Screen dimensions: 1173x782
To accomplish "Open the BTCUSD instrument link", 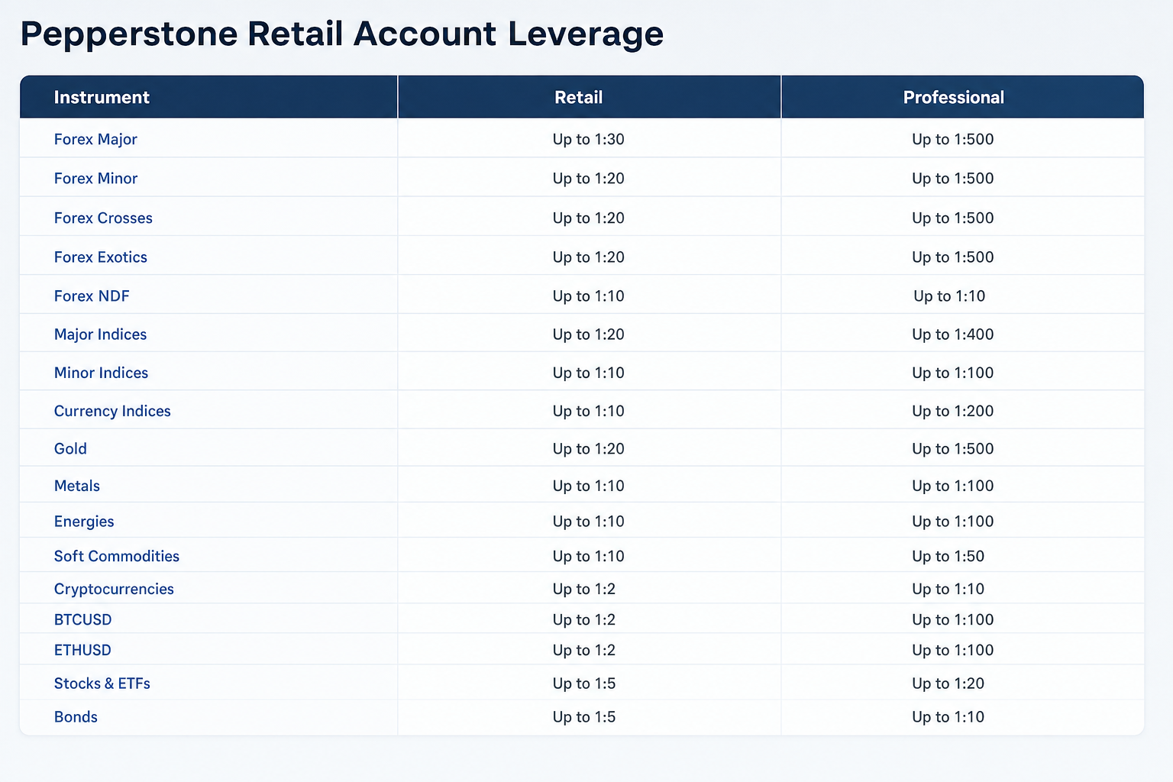I will 82,619.
